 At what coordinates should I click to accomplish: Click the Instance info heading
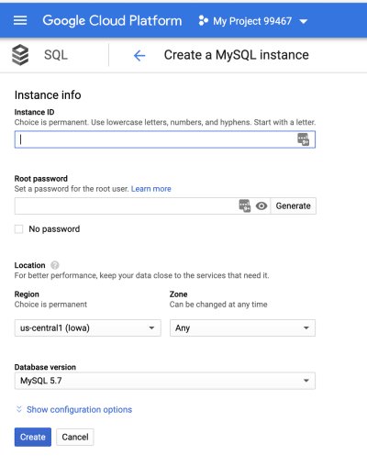[x=48, y=95]
